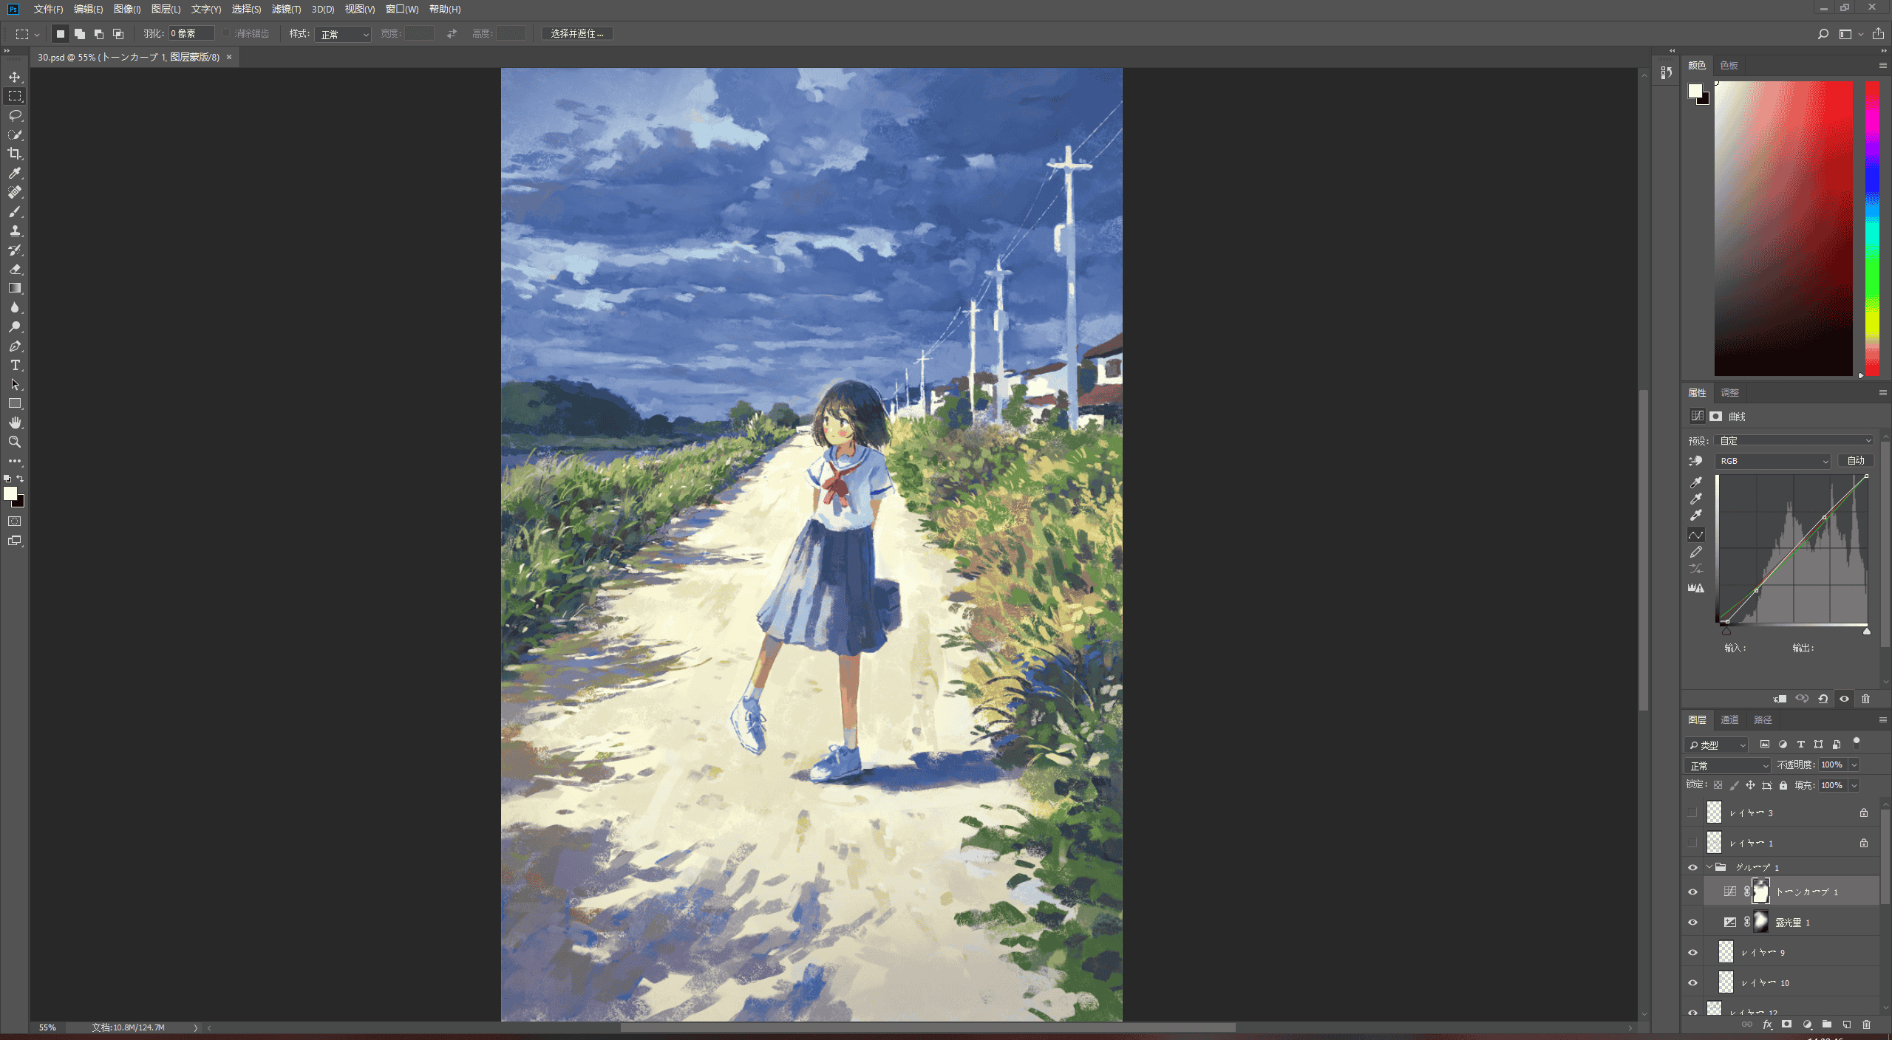
Task: Click the 羽化 feather input field
Action: (x=191, y=33)
